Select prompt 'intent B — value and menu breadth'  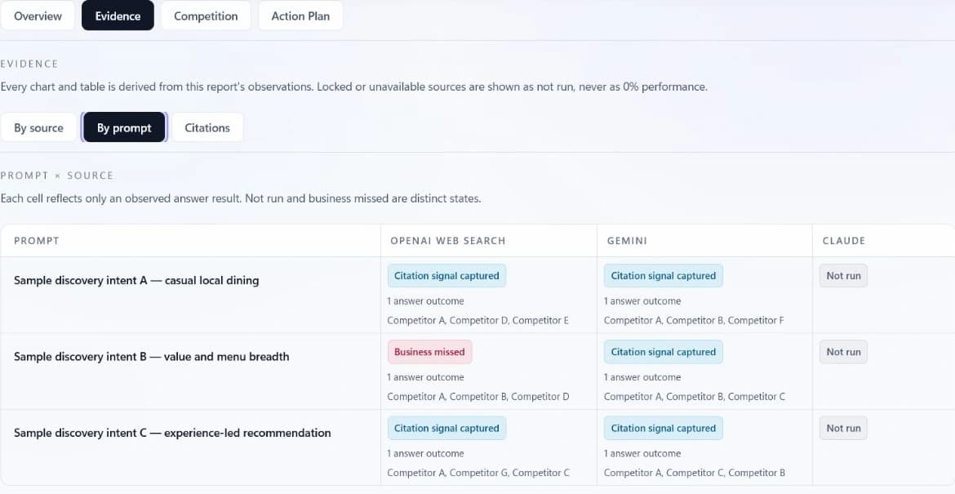[x=152, y=356]
